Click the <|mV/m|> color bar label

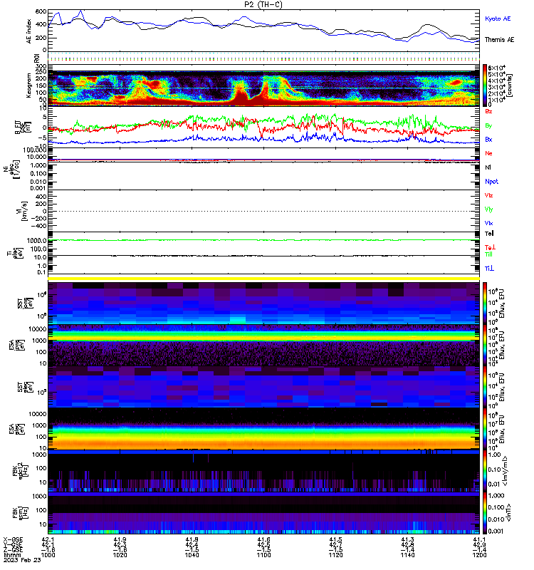pos(505,471)
